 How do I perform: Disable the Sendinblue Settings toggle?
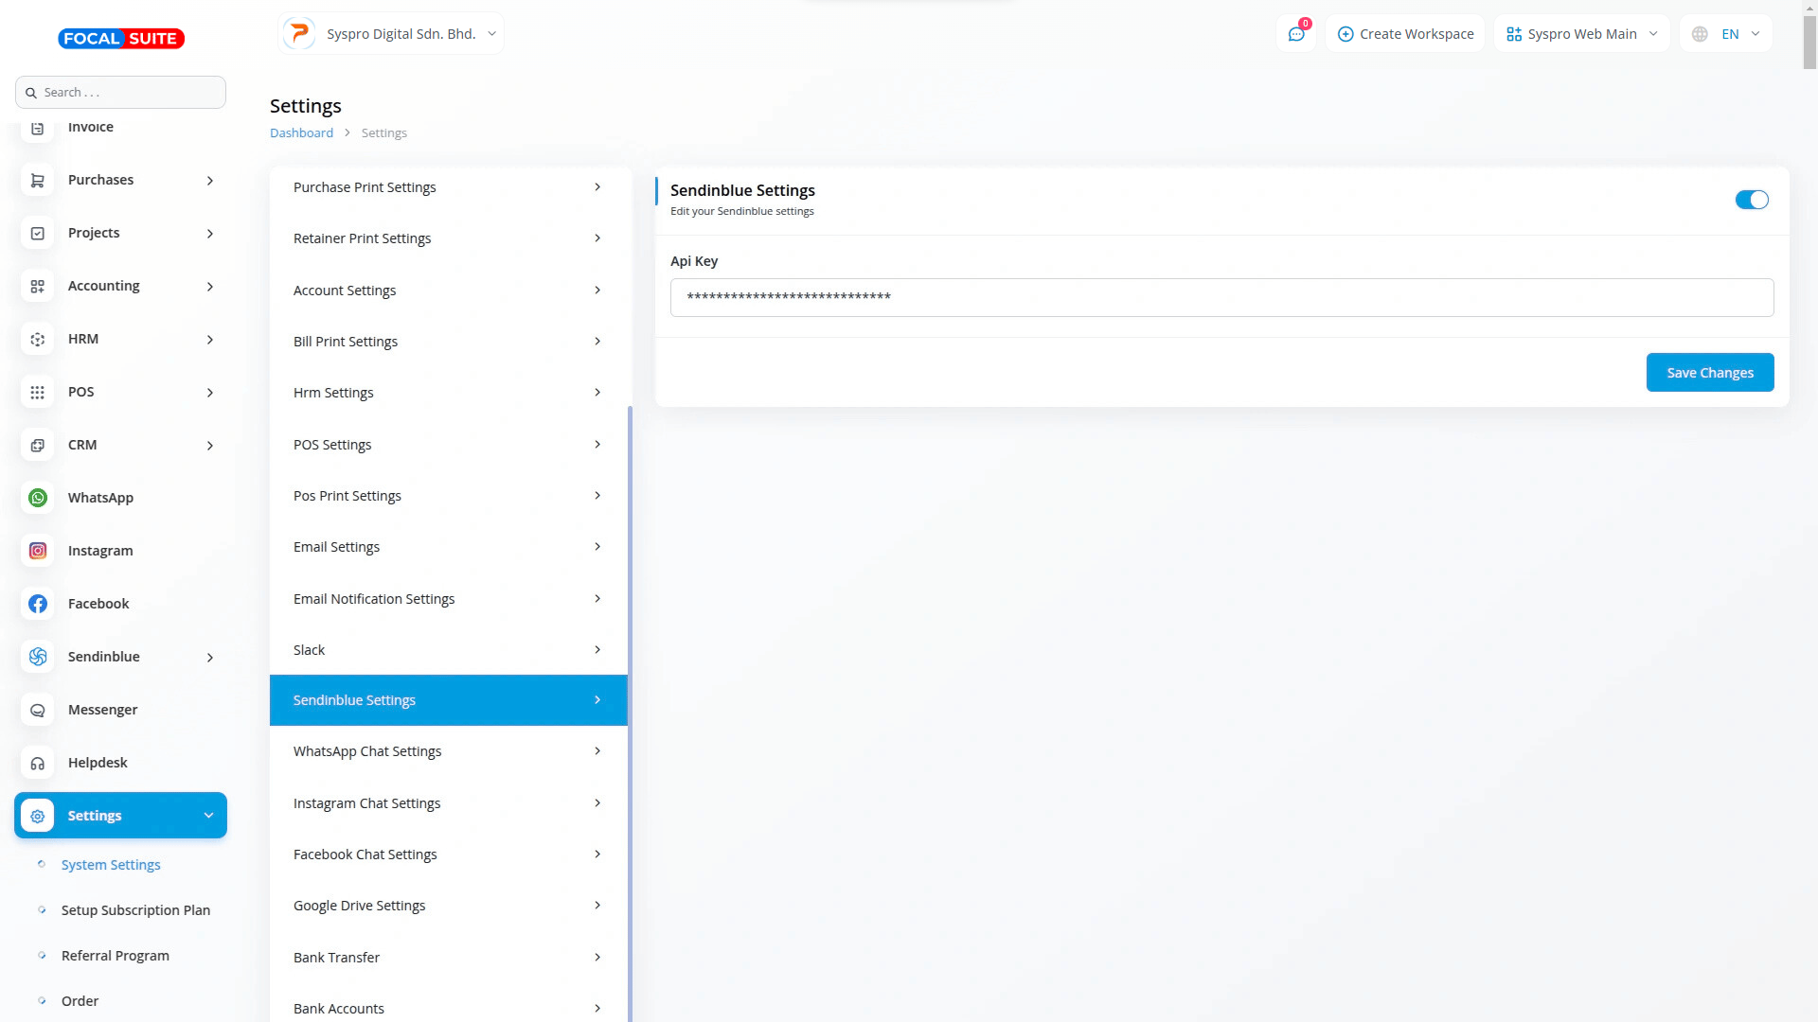[x=1751, y=200]
